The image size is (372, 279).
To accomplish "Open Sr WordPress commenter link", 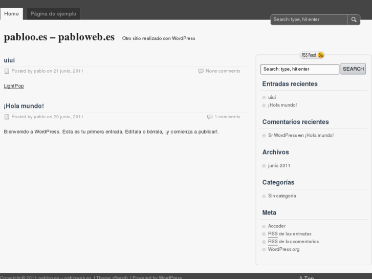I will point(282,135).
